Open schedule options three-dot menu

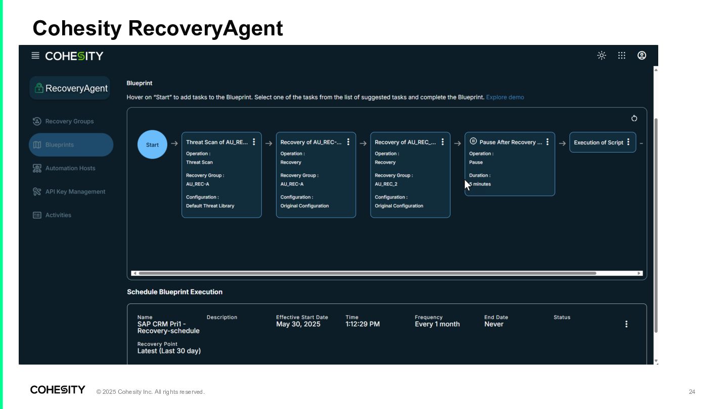(x=626, y=324)
